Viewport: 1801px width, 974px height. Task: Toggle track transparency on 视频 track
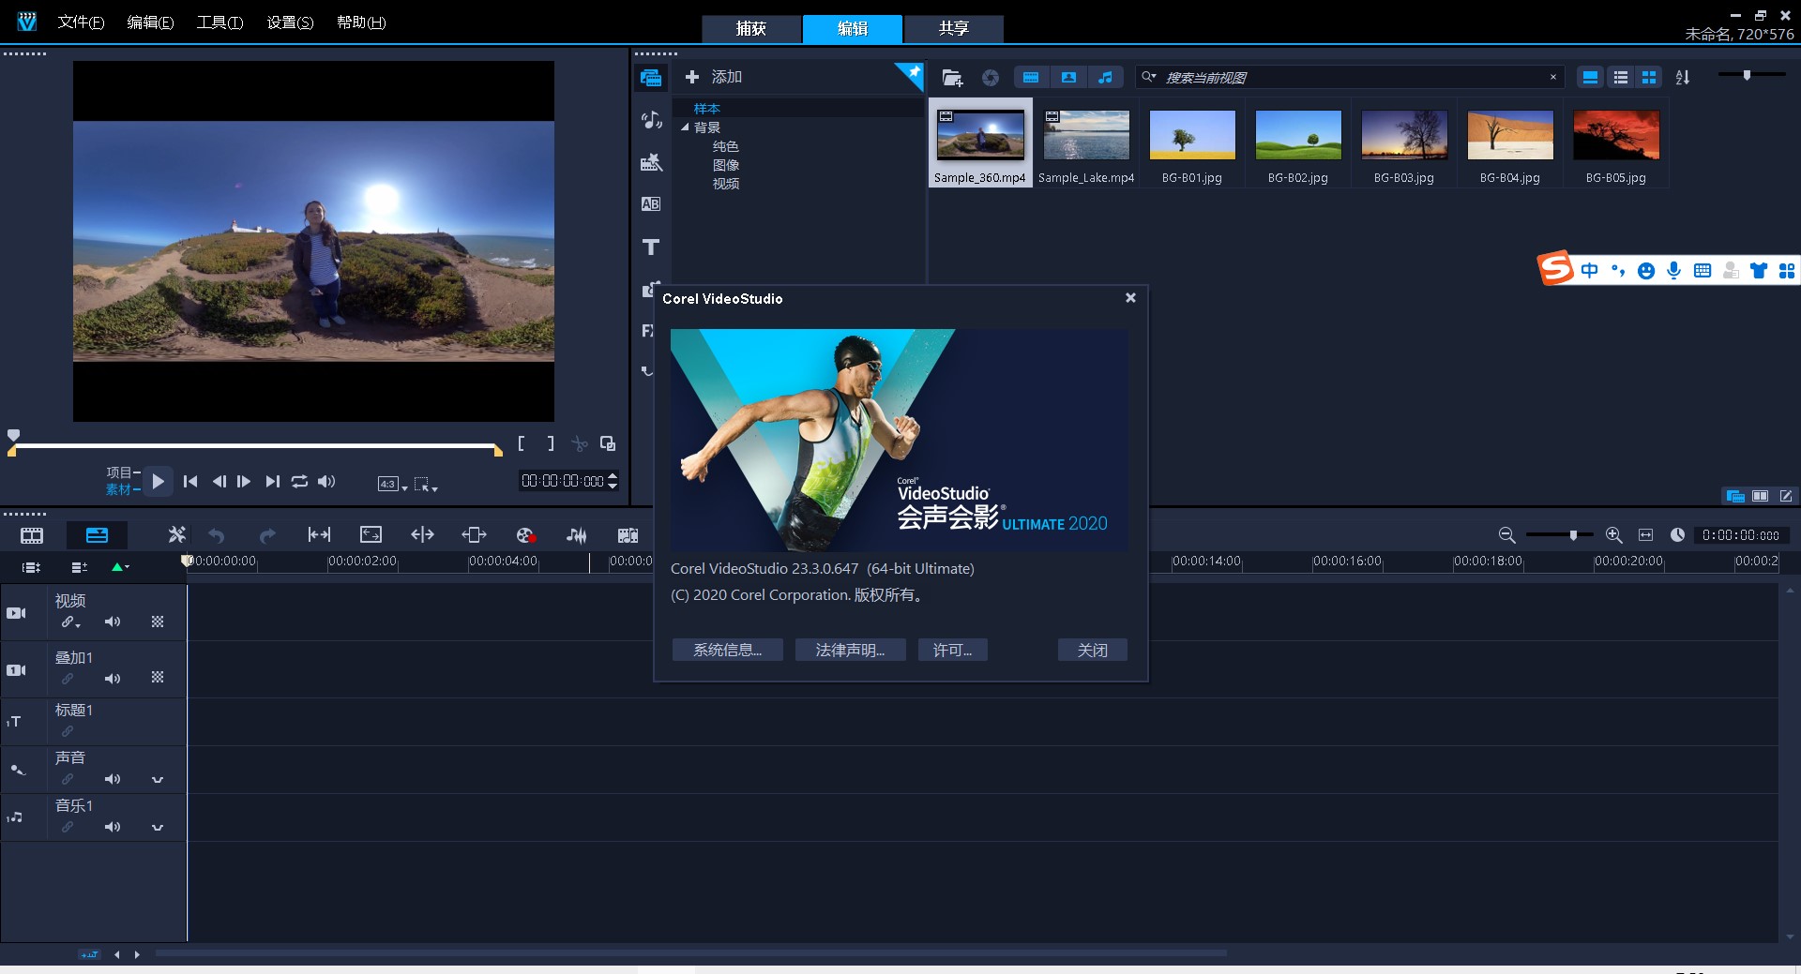pos(158,622)
